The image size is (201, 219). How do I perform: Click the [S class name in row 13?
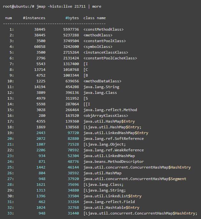pos(86,98)
